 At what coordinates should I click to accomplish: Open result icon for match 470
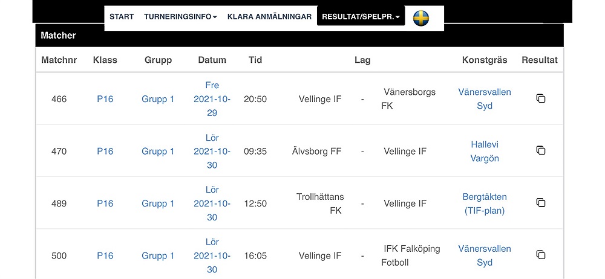point(541,150)
